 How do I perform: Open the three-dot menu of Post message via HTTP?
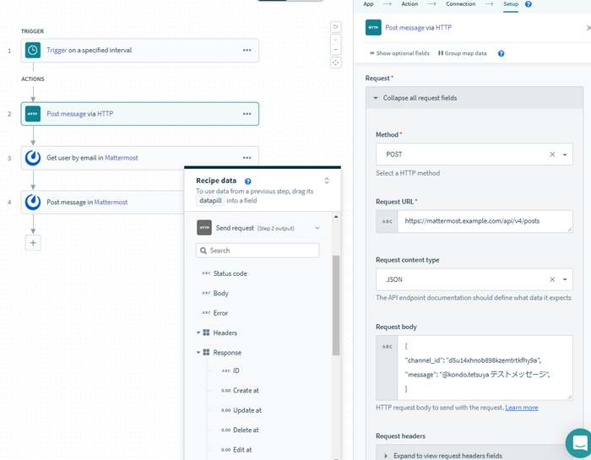247,114
